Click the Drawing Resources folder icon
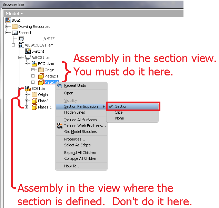 [15, 27]
